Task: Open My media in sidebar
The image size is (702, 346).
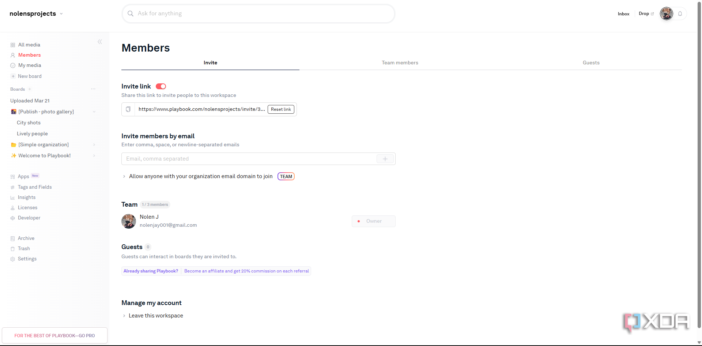Action: point(30,65)
